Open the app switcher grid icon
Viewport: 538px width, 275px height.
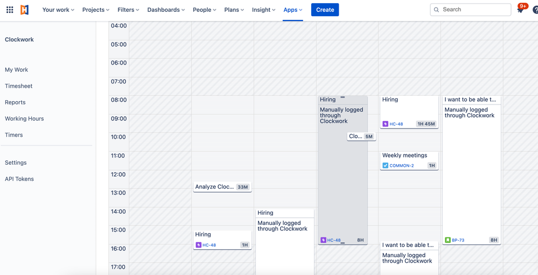click(x=10, y=10)
